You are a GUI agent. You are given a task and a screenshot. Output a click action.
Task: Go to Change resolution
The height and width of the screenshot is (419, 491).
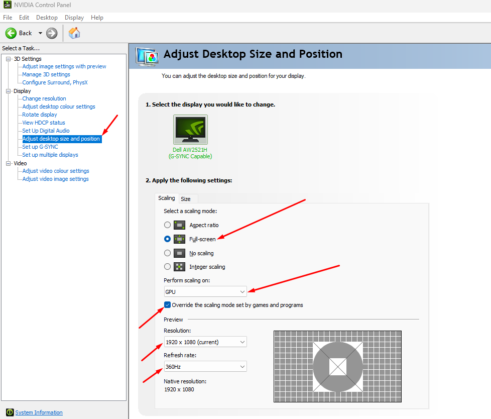point(44,98)
